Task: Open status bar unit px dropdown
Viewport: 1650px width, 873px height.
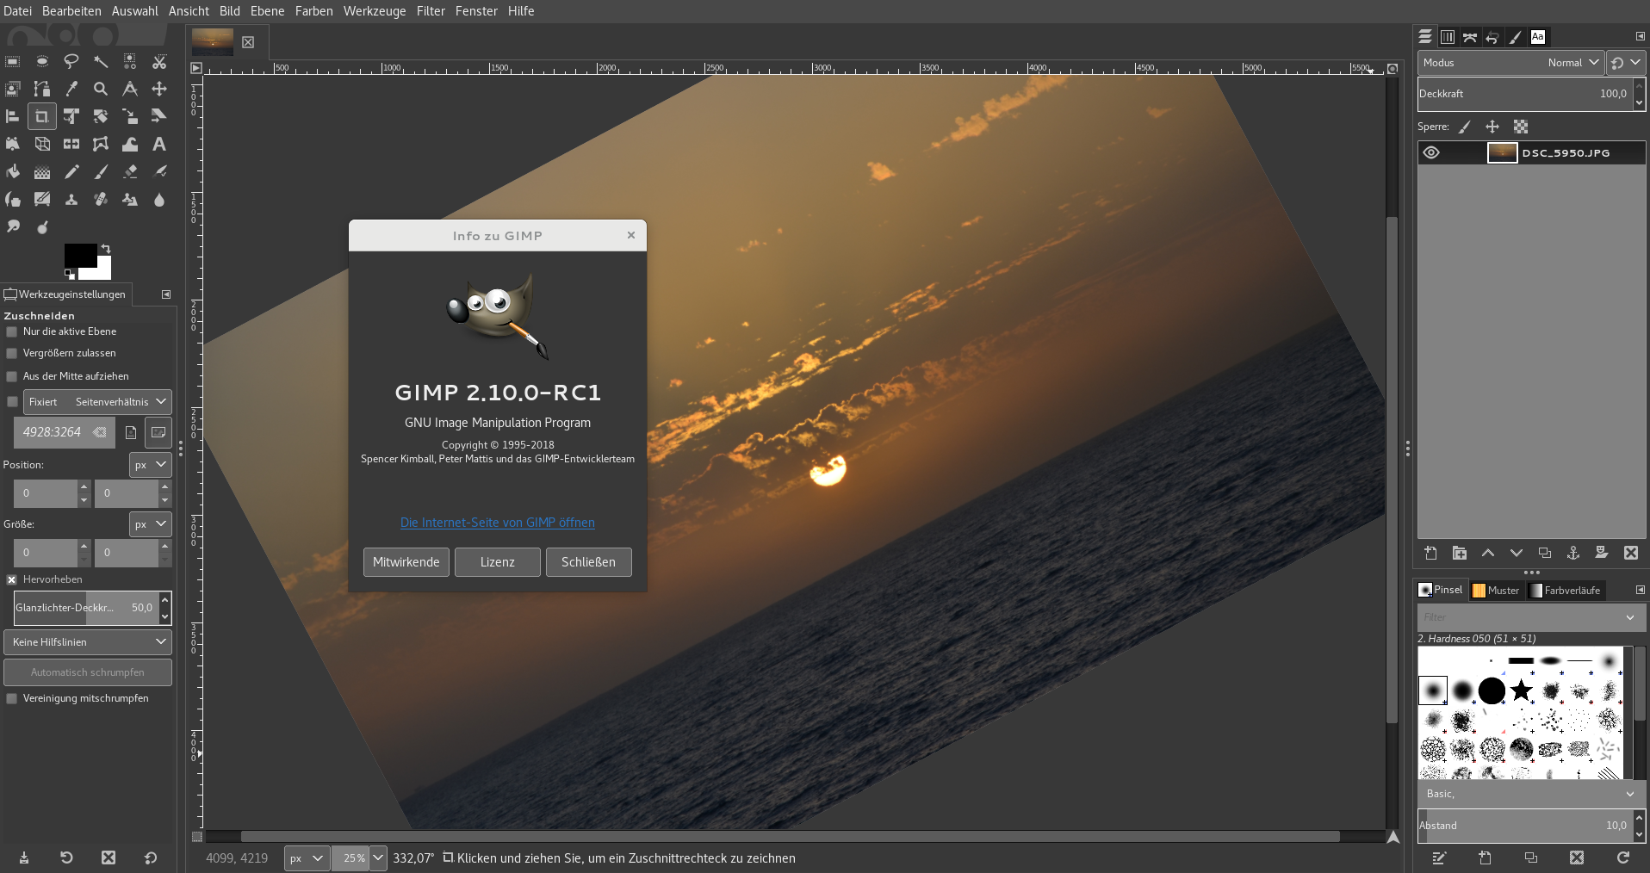Action: pos(307,858)
